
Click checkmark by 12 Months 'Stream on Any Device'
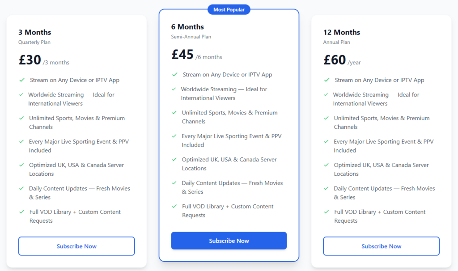pyautogui.click(x=327, y=80)
